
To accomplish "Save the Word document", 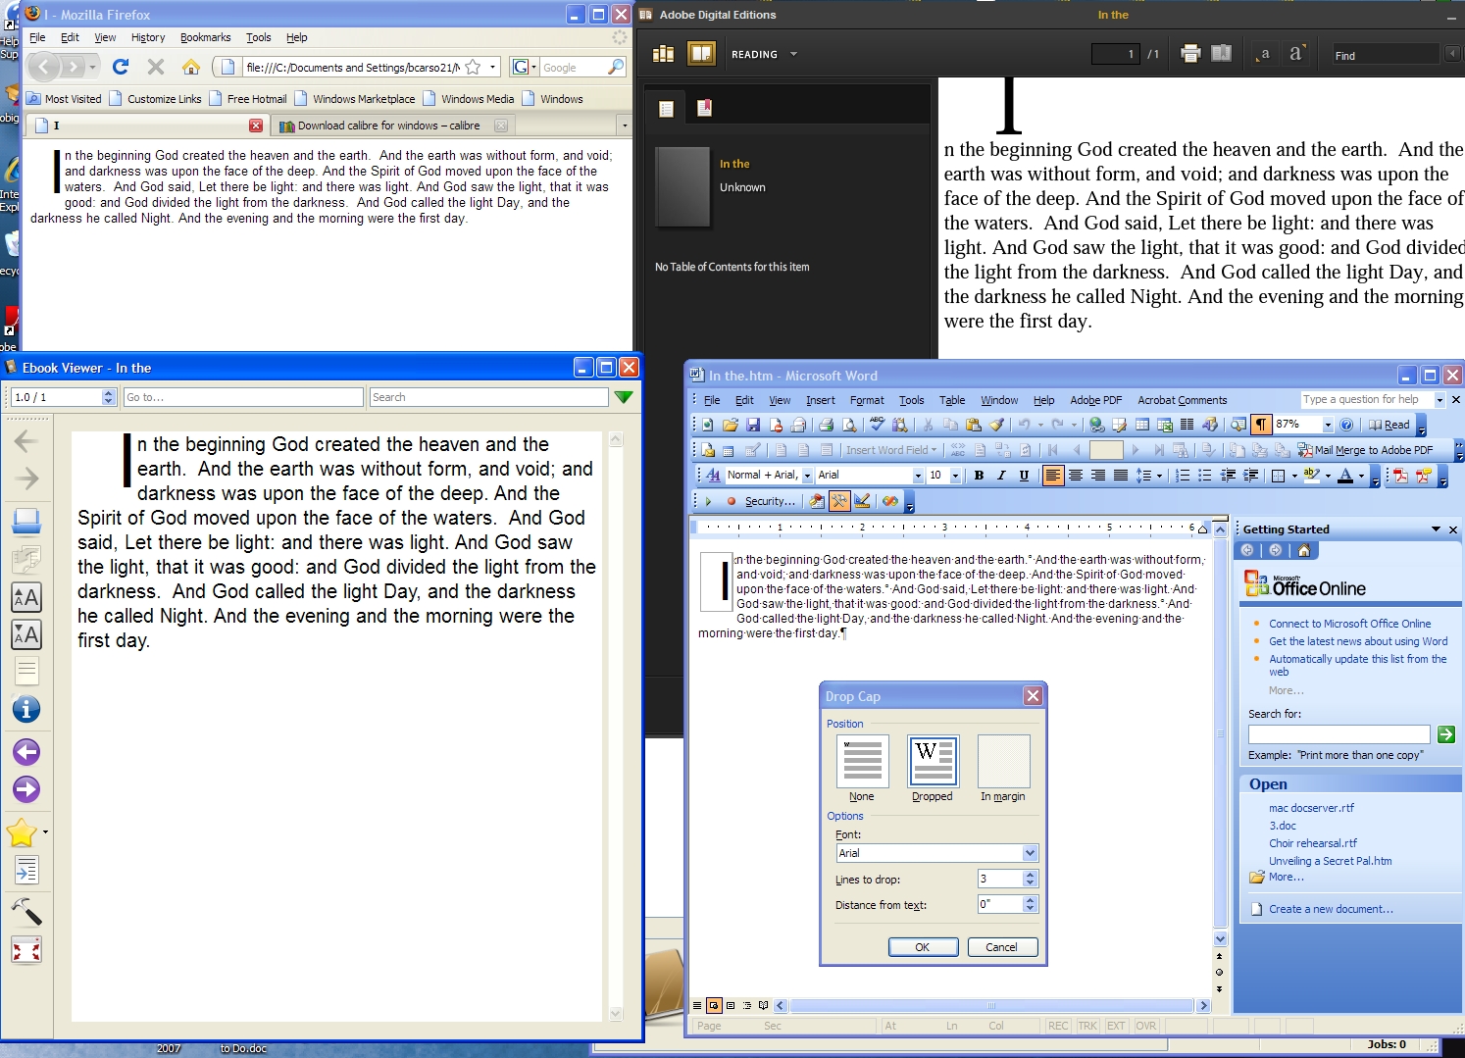I will click(753, 425).
